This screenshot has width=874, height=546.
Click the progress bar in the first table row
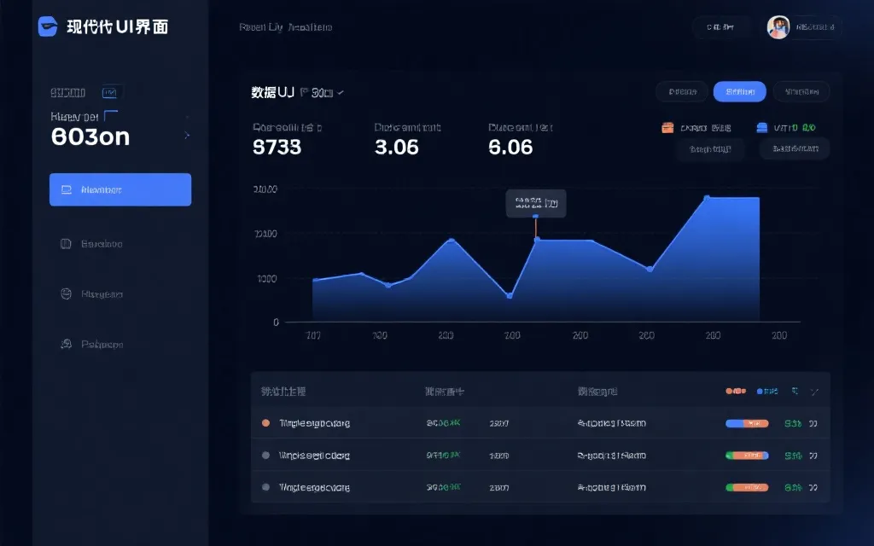pos(747,423)
